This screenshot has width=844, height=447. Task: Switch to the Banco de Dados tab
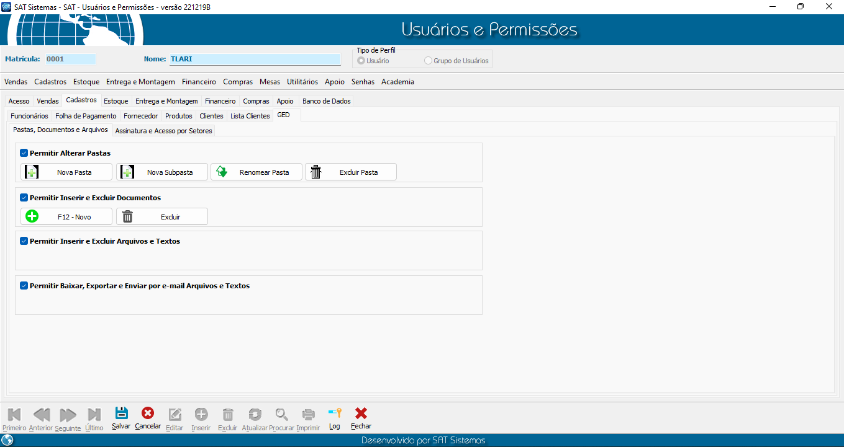326,101
